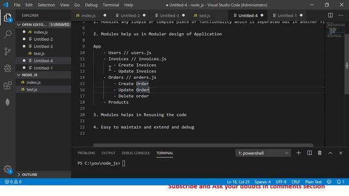The image size is (349, 196).
Task: Click the unsaved dot on Untitled-3 tab
Action: 183,15
